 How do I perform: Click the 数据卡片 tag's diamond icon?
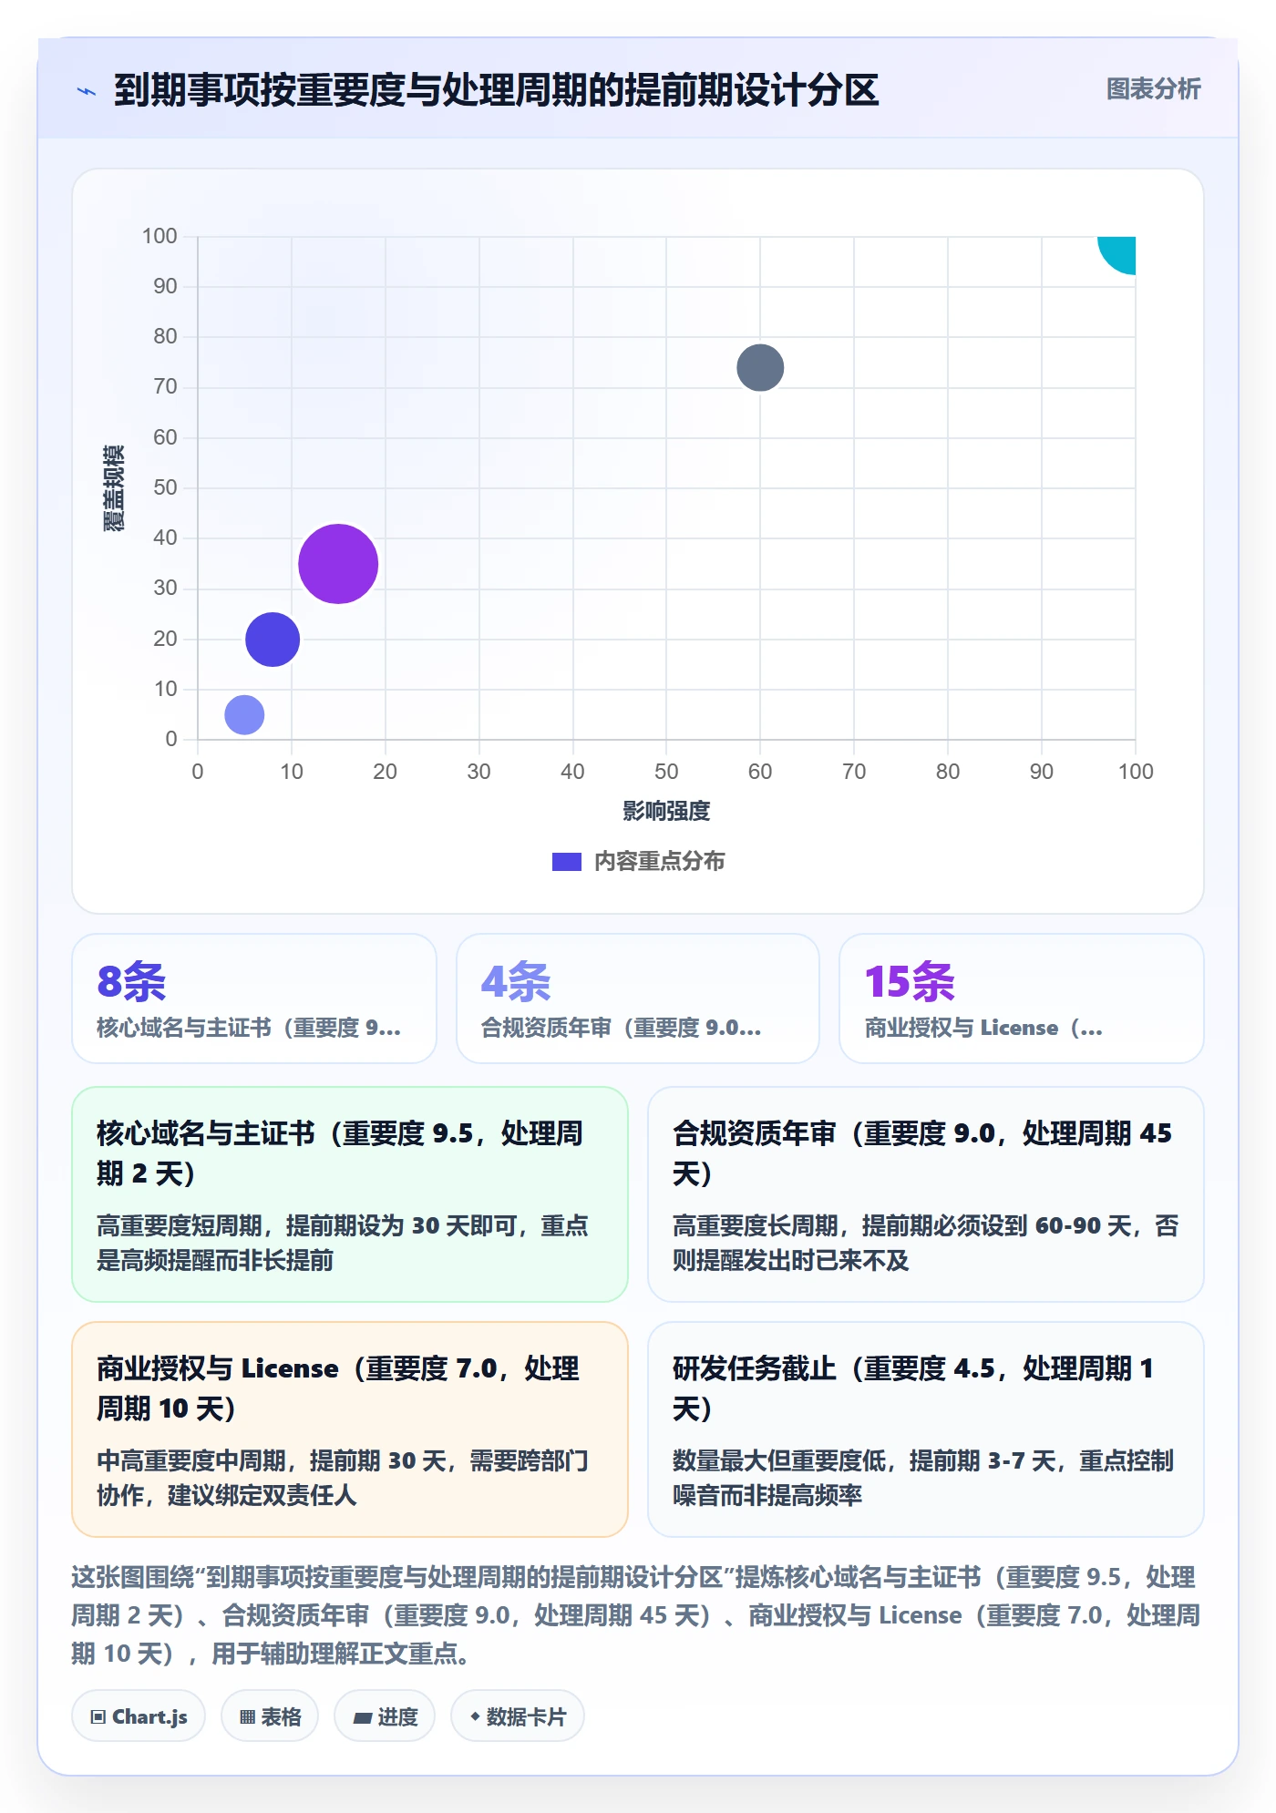click(475, 1716)
